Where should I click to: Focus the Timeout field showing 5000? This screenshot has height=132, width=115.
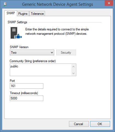26,98
